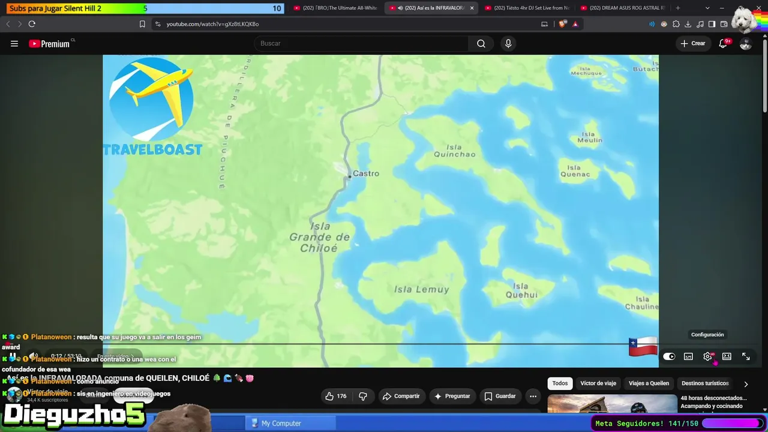Viewport: 768px width, 432px height.
Task: Reload the page in the browser
Action: pyautogui.click(x=32, y=24)
